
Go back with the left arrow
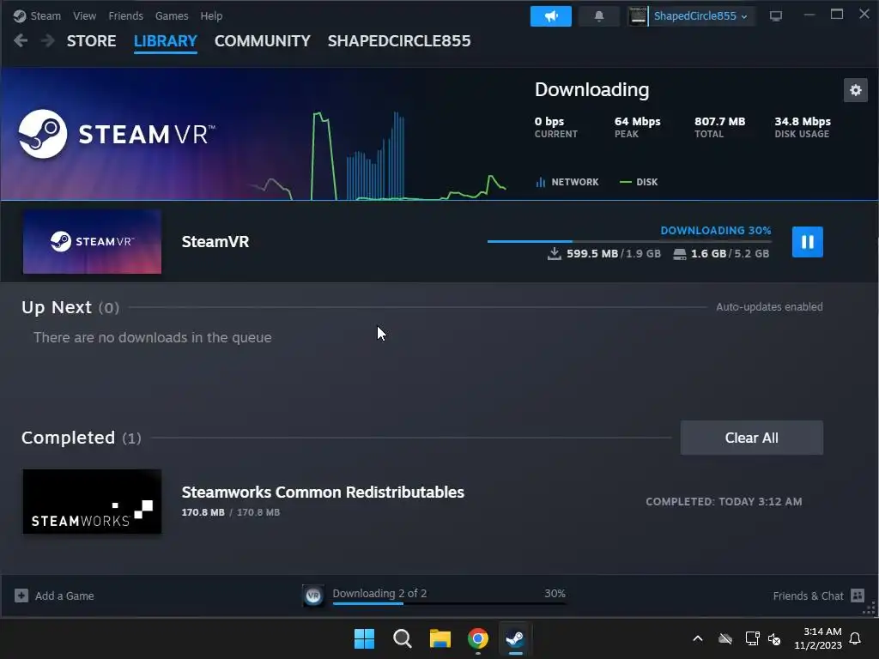click(x=21, y=41)
